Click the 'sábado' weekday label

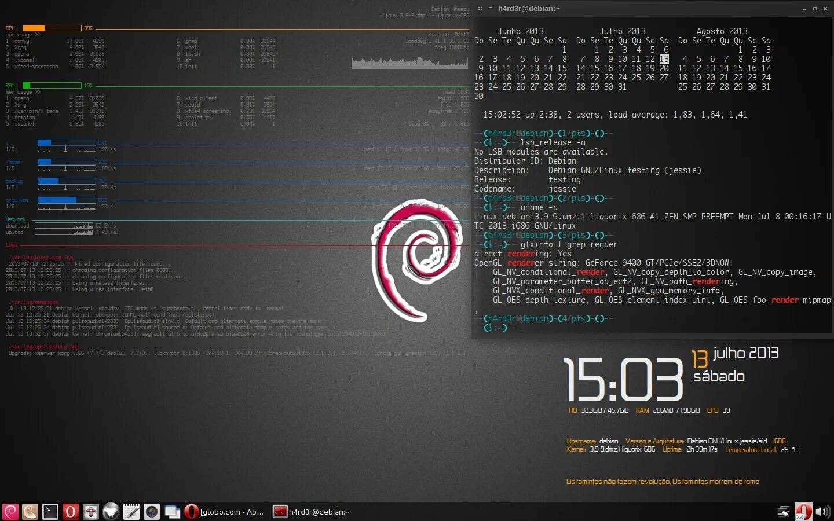click(x=719, y=376)
